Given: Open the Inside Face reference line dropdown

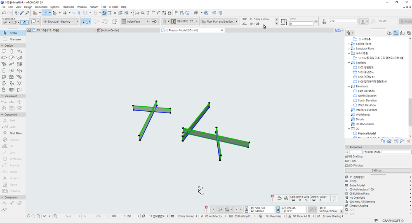Looking at the screenshot, I should 135,21.
